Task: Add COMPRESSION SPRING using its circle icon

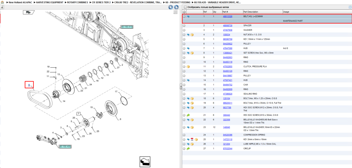Action: click(x=184, y=135)
